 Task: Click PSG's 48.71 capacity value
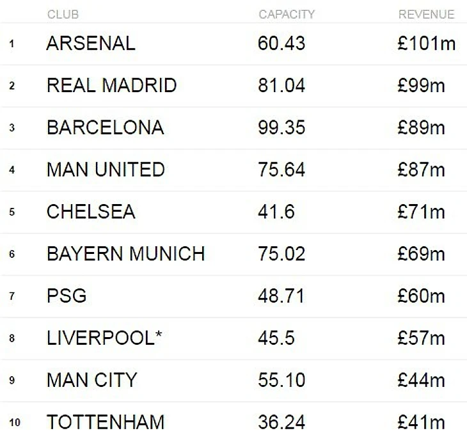coord(281,296)
